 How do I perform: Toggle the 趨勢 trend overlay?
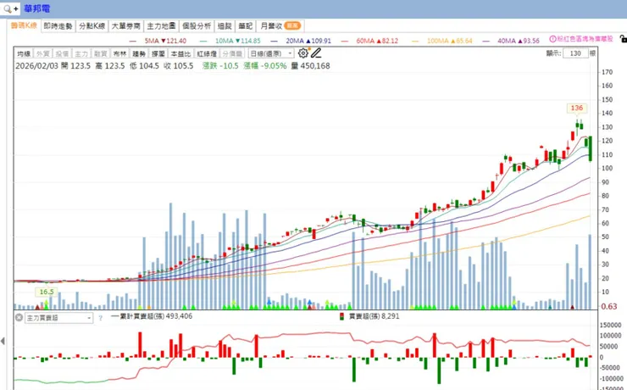tap(139, 53)
